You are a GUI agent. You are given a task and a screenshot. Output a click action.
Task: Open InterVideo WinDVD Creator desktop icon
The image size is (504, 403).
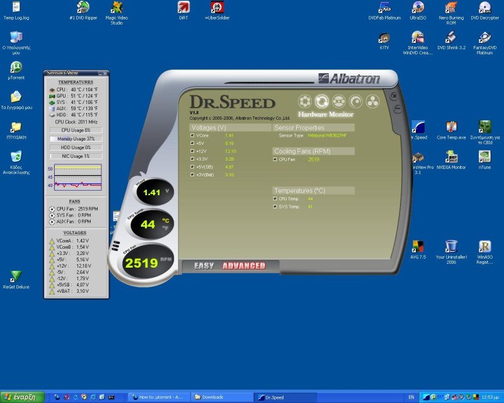click(418, 43)
